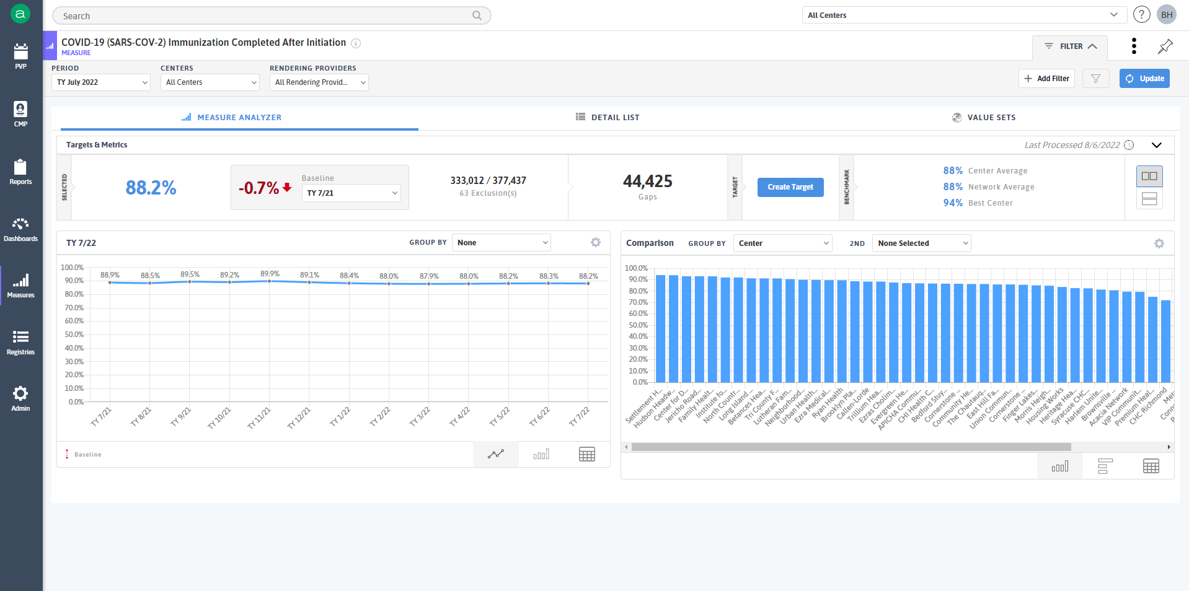Open the Baseline TY 7/21 dropdown
This screenshot has width=1189, height=591.
pos(351,193)
